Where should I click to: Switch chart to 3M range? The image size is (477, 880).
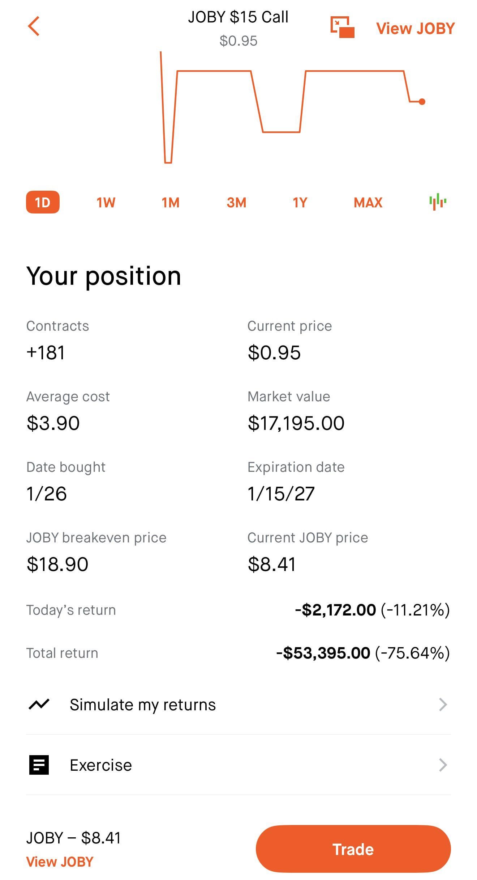tap(236, 202)
